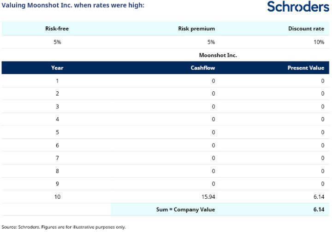
Task: Click the Source: Schroders footnote text
Action: pyautogui.click(x=64, y=227)
